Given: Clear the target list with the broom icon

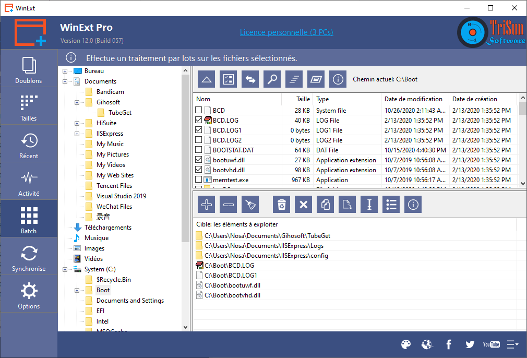Looking at the screenshot, I should pyautogui.click(x=250, y=205).
